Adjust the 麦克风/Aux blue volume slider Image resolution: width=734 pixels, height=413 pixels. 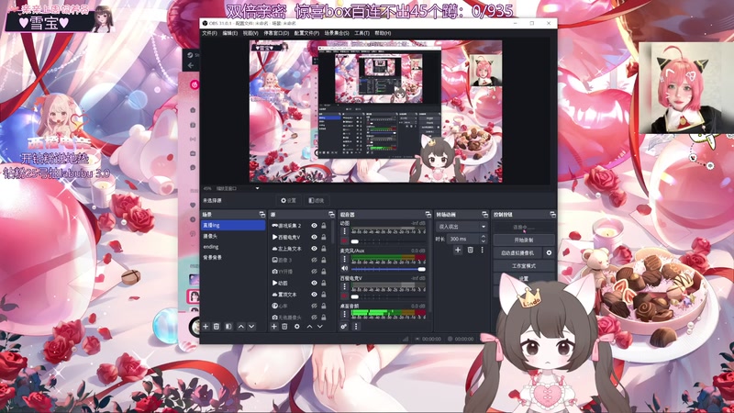point(388,269)
